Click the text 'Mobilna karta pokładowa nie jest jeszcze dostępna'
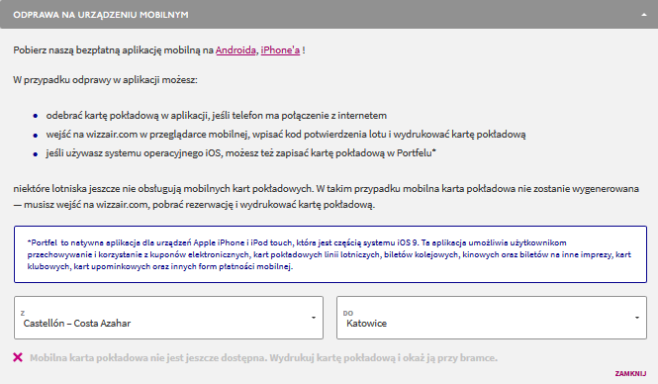Viewport: 658px width, 384px height. point(148,358)
